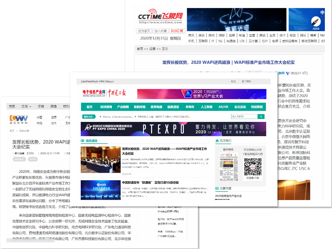Open 首页 in green cena nav bar

point(89,107)
